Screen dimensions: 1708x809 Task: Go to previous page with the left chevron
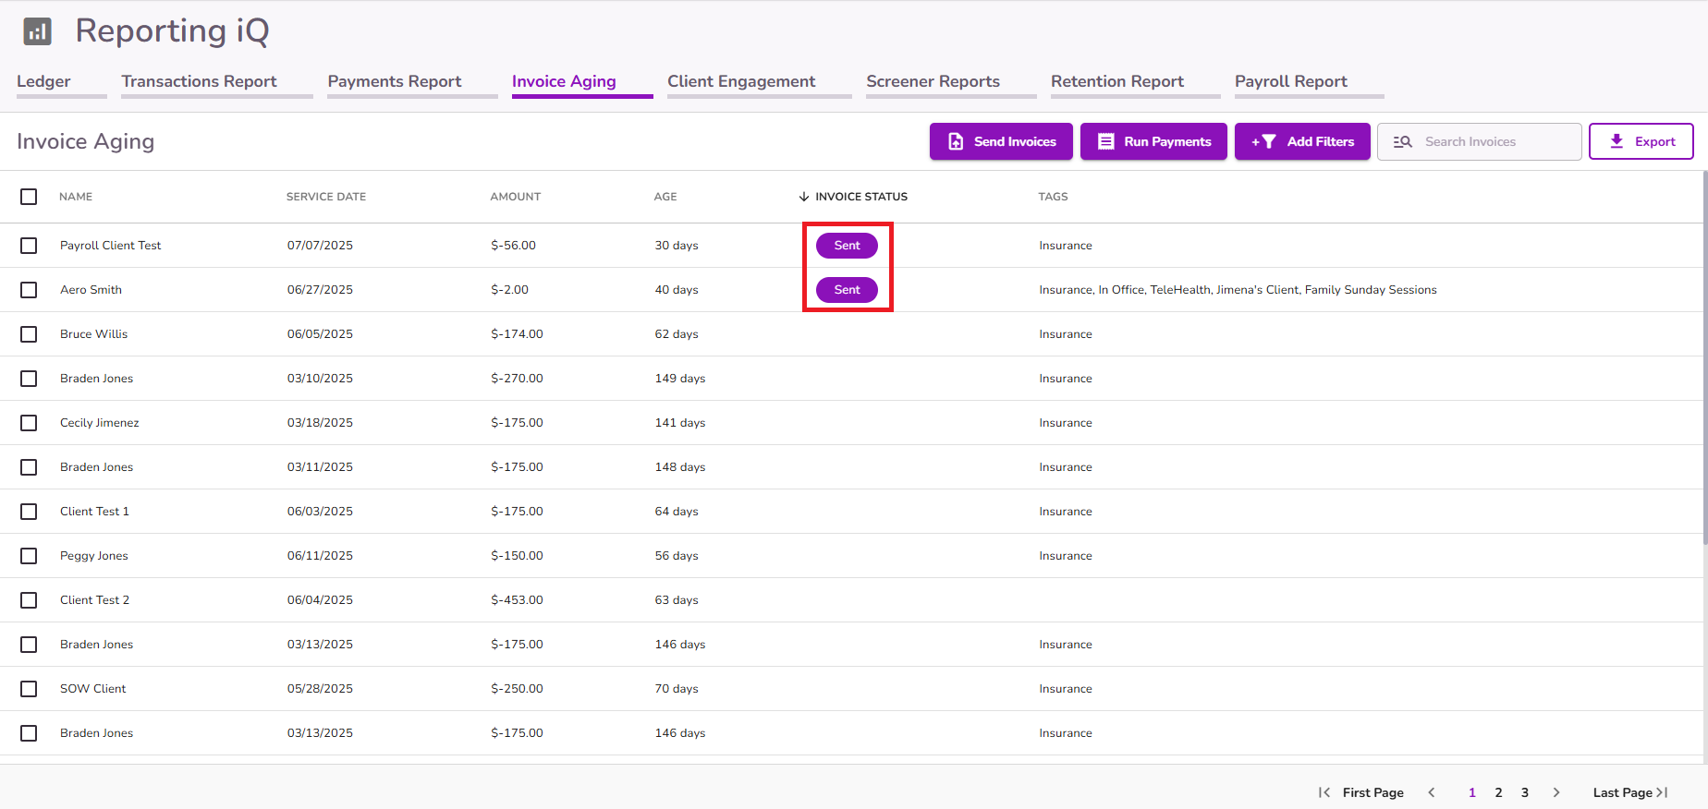[1432, 792]
